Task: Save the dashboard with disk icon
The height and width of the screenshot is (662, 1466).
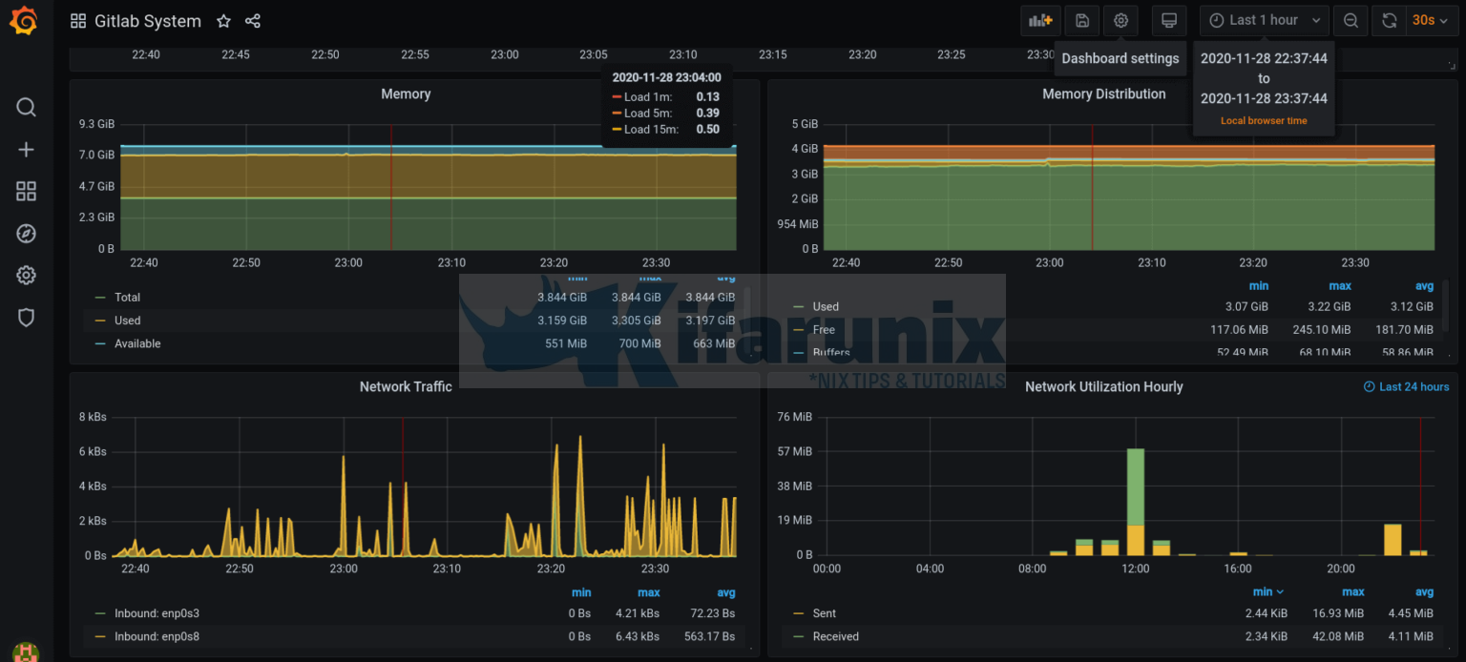Action: [1081, 21]
